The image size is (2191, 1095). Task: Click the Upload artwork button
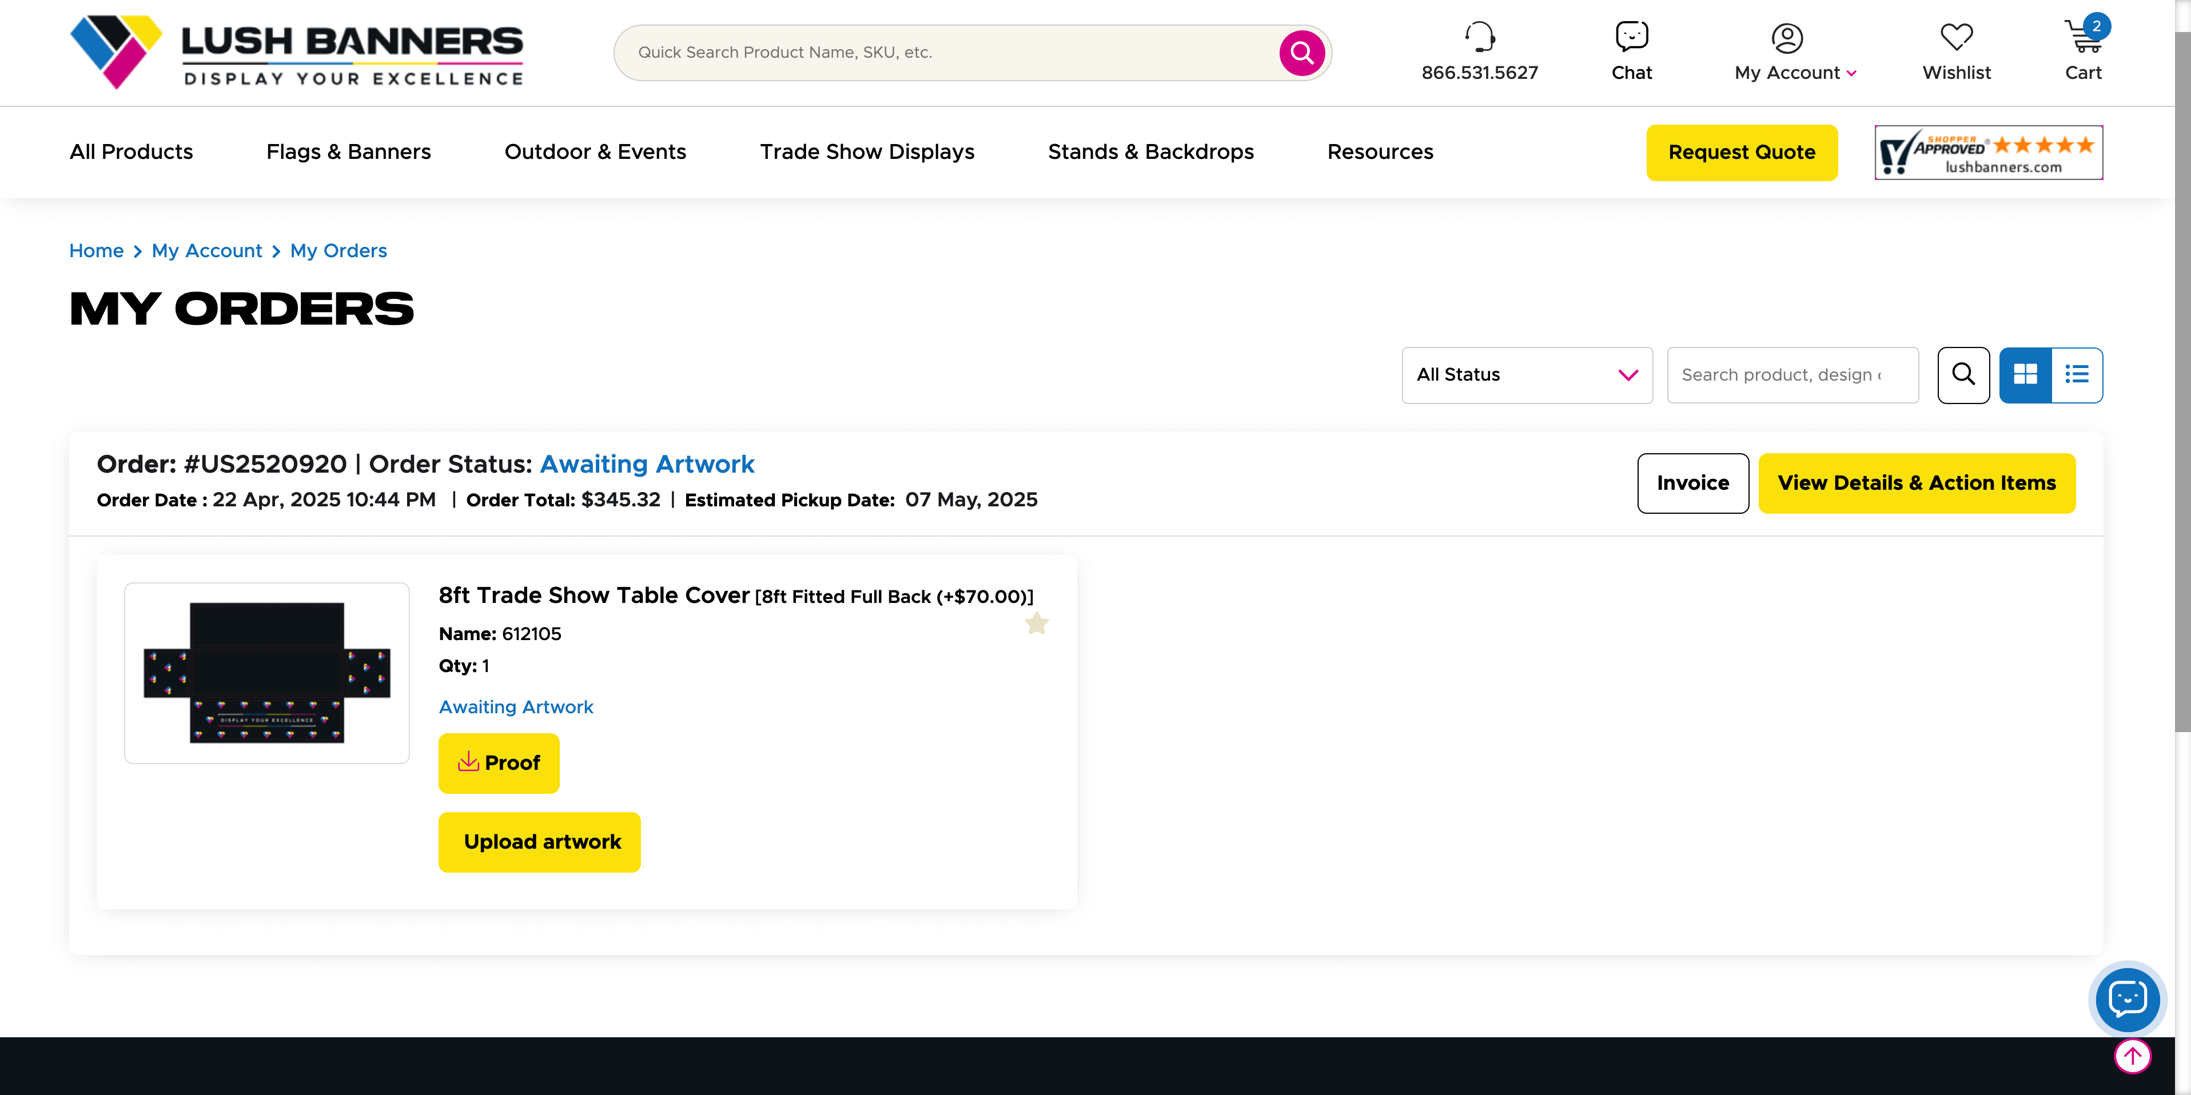click(x=539, y=842)
